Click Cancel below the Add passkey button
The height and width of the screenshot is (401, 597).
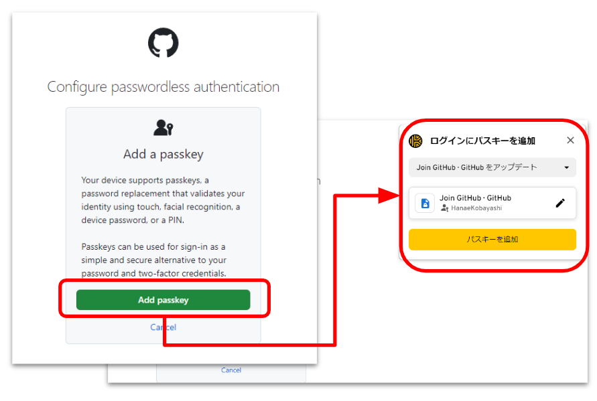(163, 327)
